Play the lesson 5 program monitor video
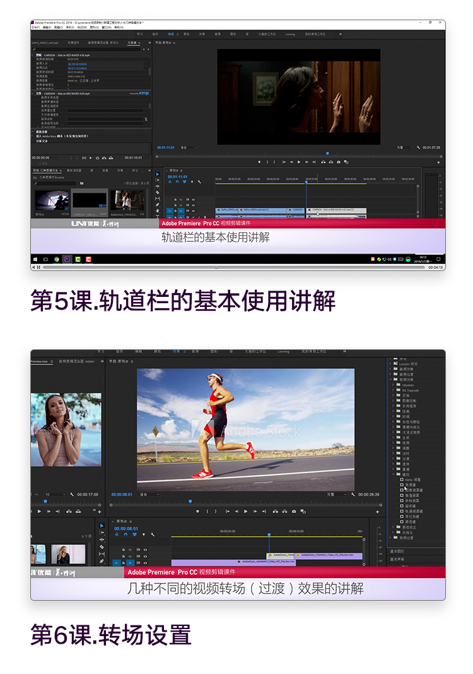The image size is (473, 674). [299, 162]
